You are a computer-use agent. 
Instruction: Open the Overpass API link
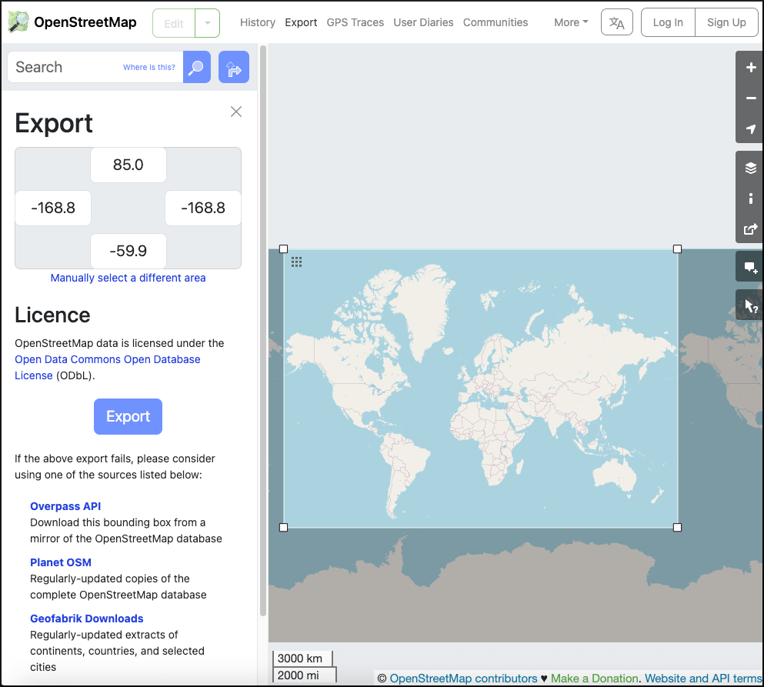(65, 506)
